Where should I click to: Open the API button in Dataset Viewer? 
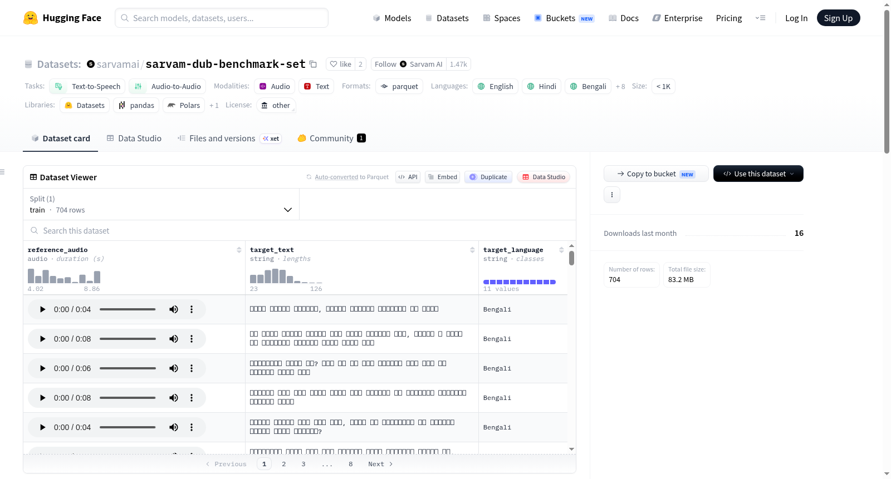(408, 177)
